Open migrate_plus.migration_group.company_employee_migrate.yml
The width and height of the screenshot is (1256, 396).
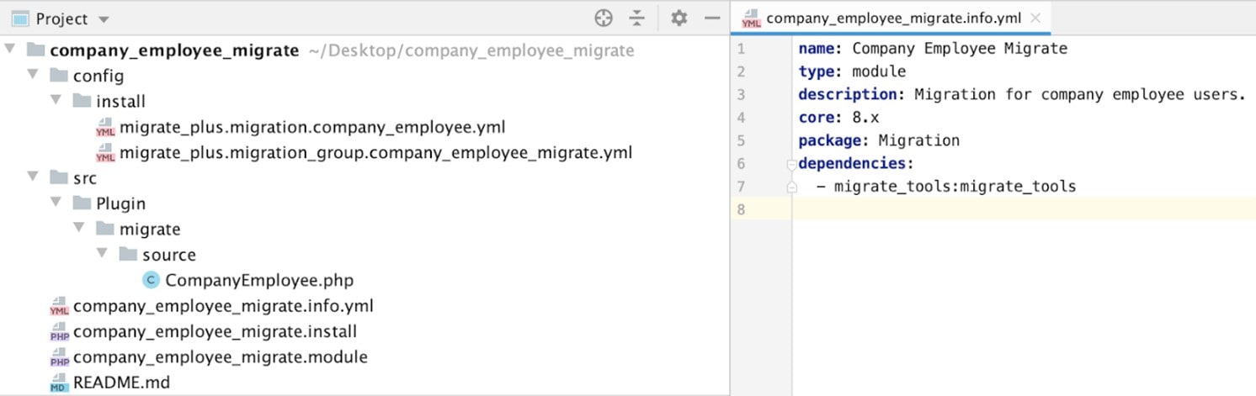coord(375,153)
